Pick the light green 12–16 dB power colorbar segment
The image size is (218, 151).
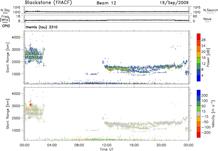click(x=199, y=60)
